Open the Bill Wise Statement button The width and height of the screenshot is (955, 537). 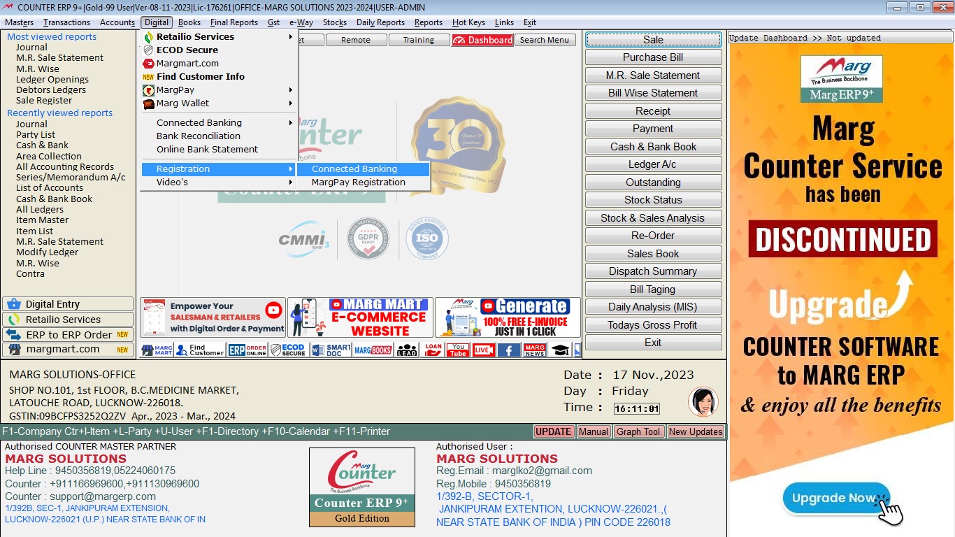(x=653, y=93)
